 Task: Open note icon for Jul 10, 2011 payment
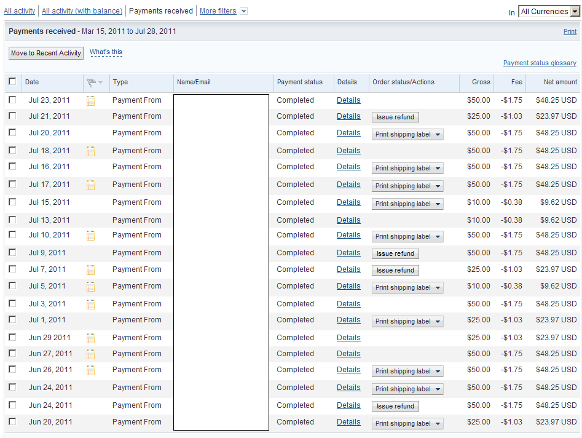pos(90,236)
